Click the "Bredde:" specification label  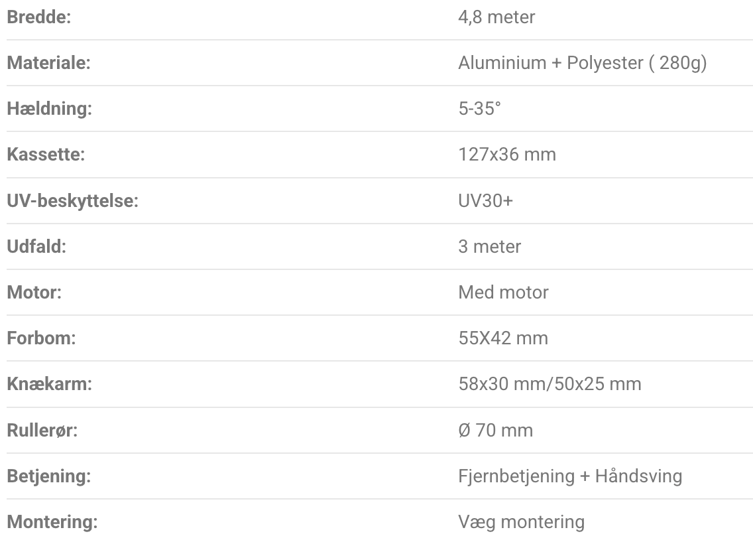pyautogui.click(x=39, y=17)
